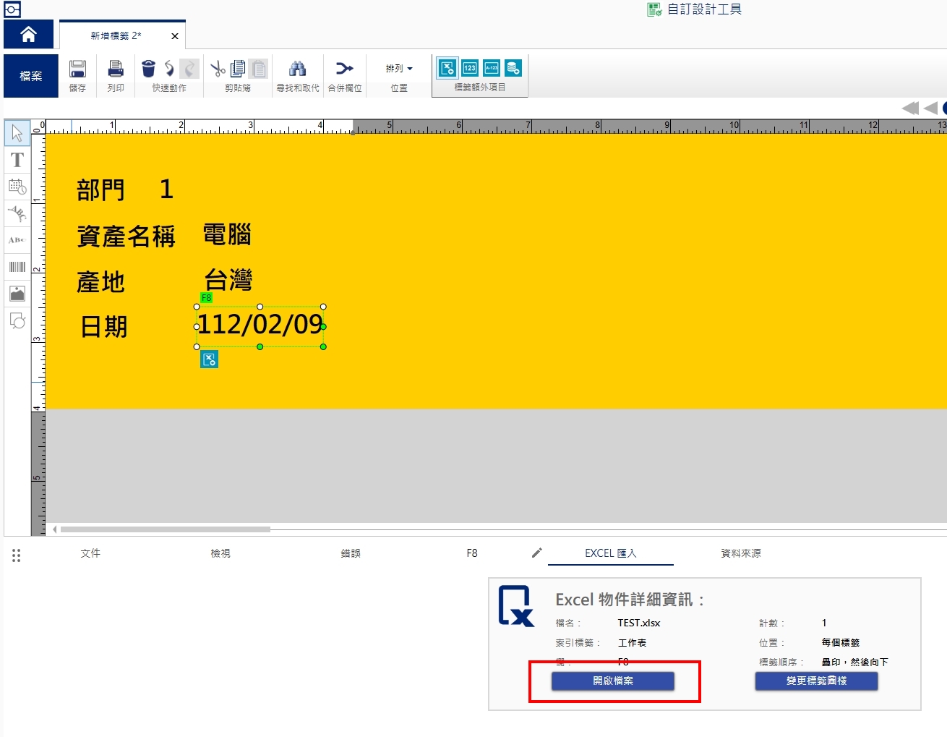Select the 產地 label text

[x=101, y=282]
